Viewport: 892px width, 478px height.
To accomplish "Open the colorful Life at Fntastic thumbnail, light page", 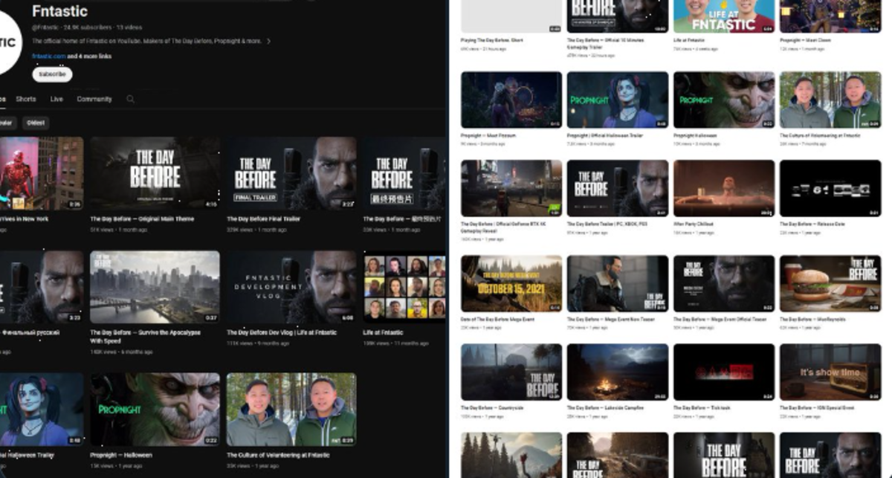I will [724, 16].
